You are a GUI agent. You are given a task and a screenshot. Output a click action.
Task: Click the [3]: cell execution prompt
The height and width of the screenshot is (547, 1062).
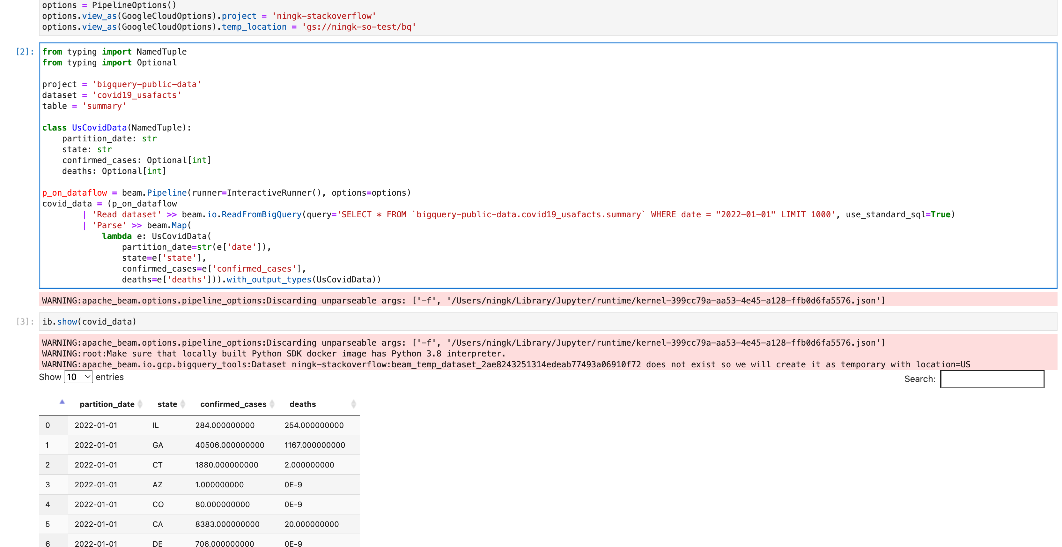[25, 322]
